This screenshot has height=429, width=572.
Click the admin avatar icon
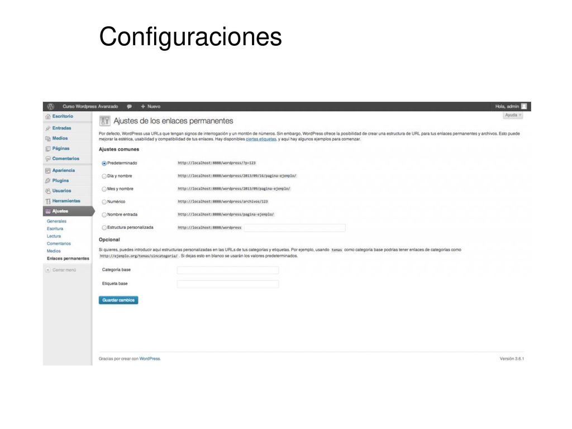(524, 106)
